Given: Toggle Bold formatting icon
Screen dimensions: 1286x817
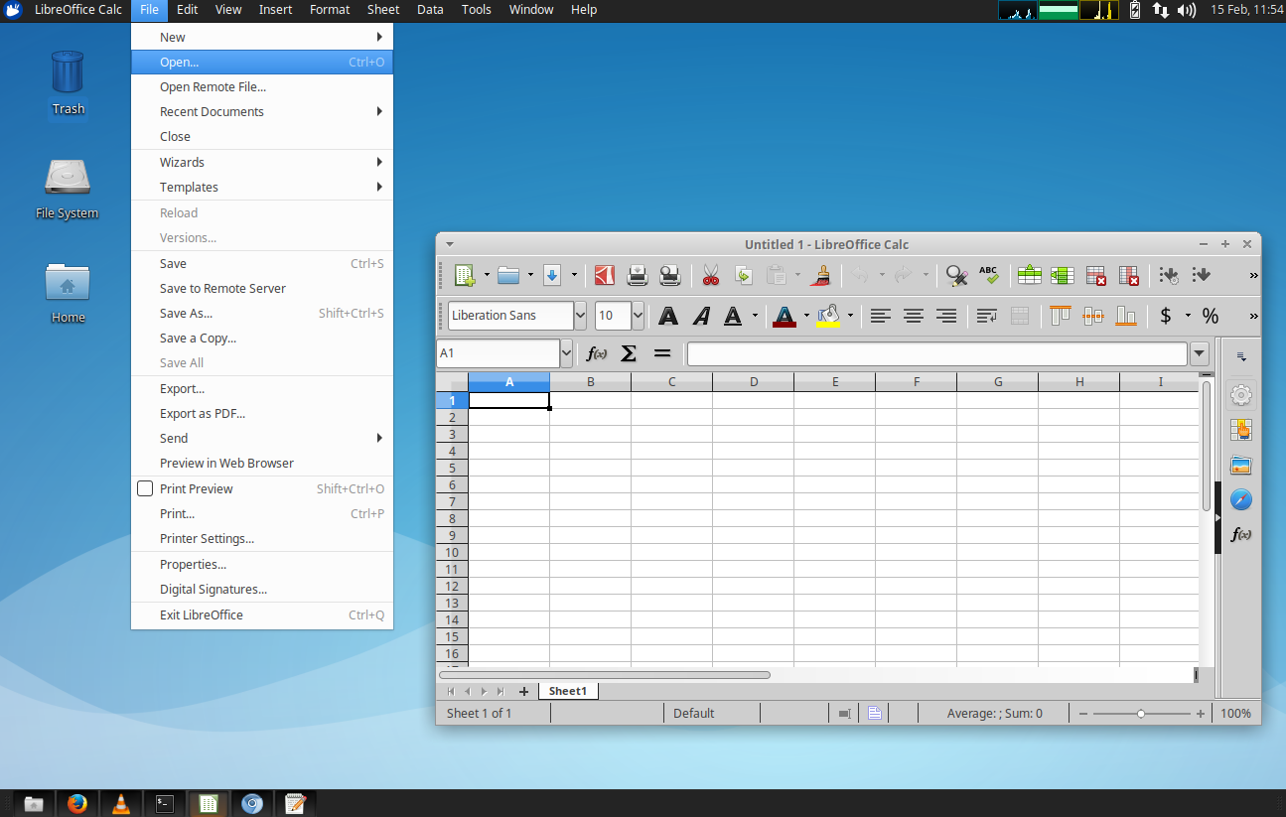Looking at the screenshot, I should pyautogui.click(x=668, y=316).
